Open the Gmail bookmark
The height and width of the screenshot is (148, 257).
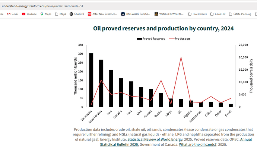click(x=13, y=14)
